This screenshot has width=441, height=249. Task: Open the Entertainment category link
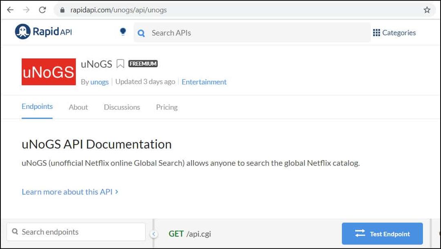[204, 82]
